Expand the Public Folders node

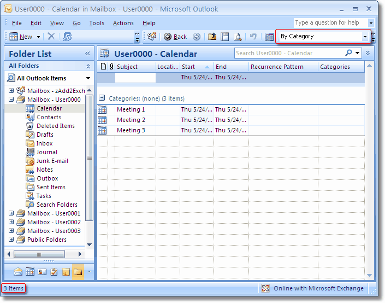11,240
